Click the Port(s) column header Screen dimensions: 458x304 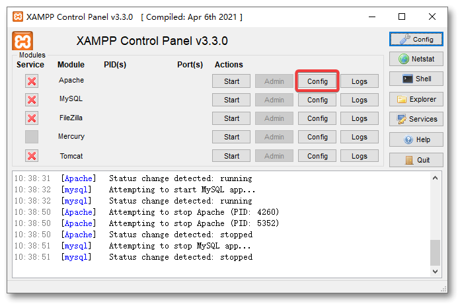[190, 65]
